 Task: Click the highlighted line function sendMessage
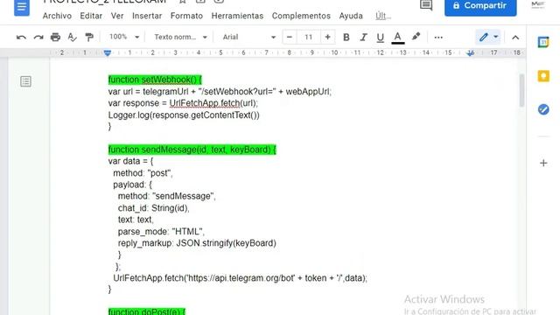pyautogui.click(x=192, y=150)
